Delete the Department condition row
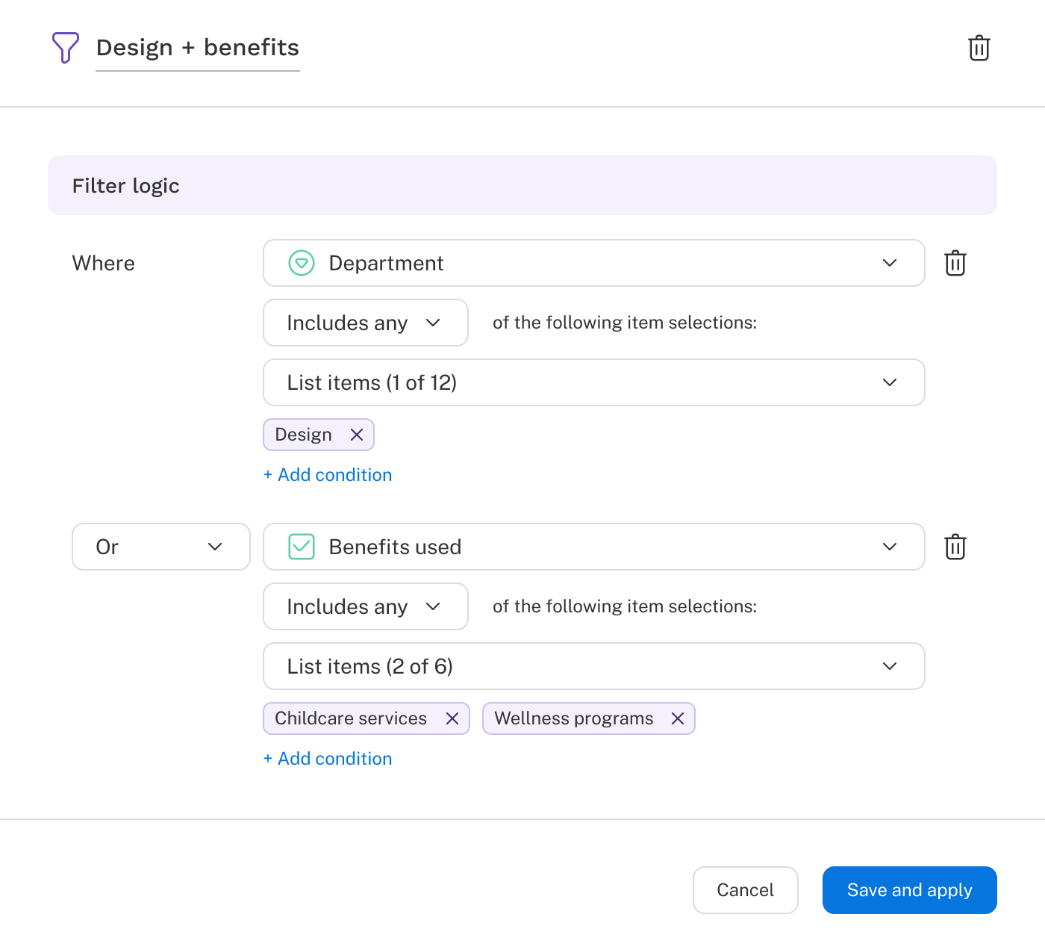The height and width of the screenshot is (938, 1045). click(955, 263)
